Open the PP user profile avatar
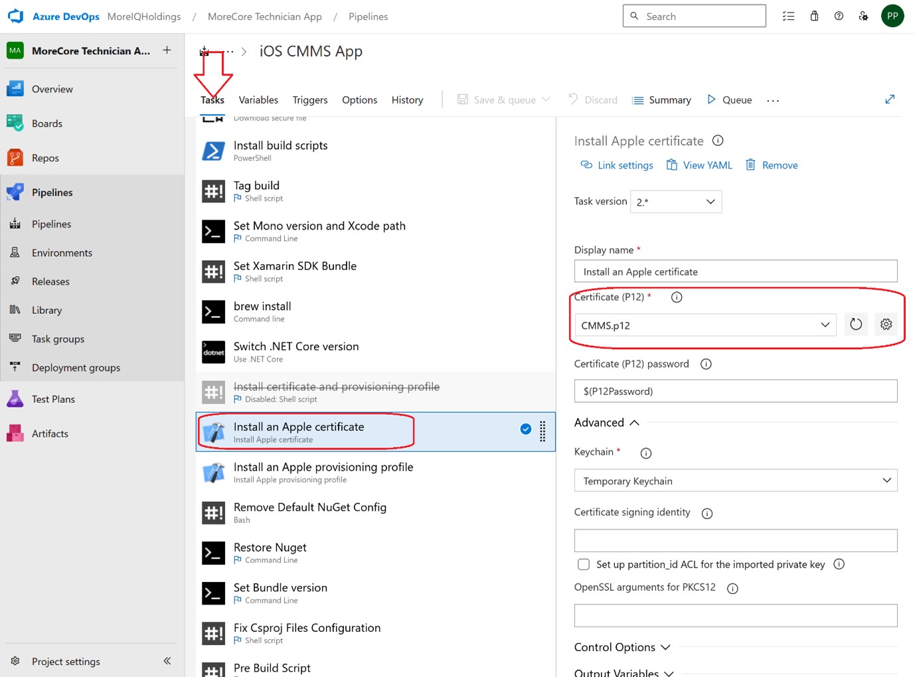 coord(892,15)
